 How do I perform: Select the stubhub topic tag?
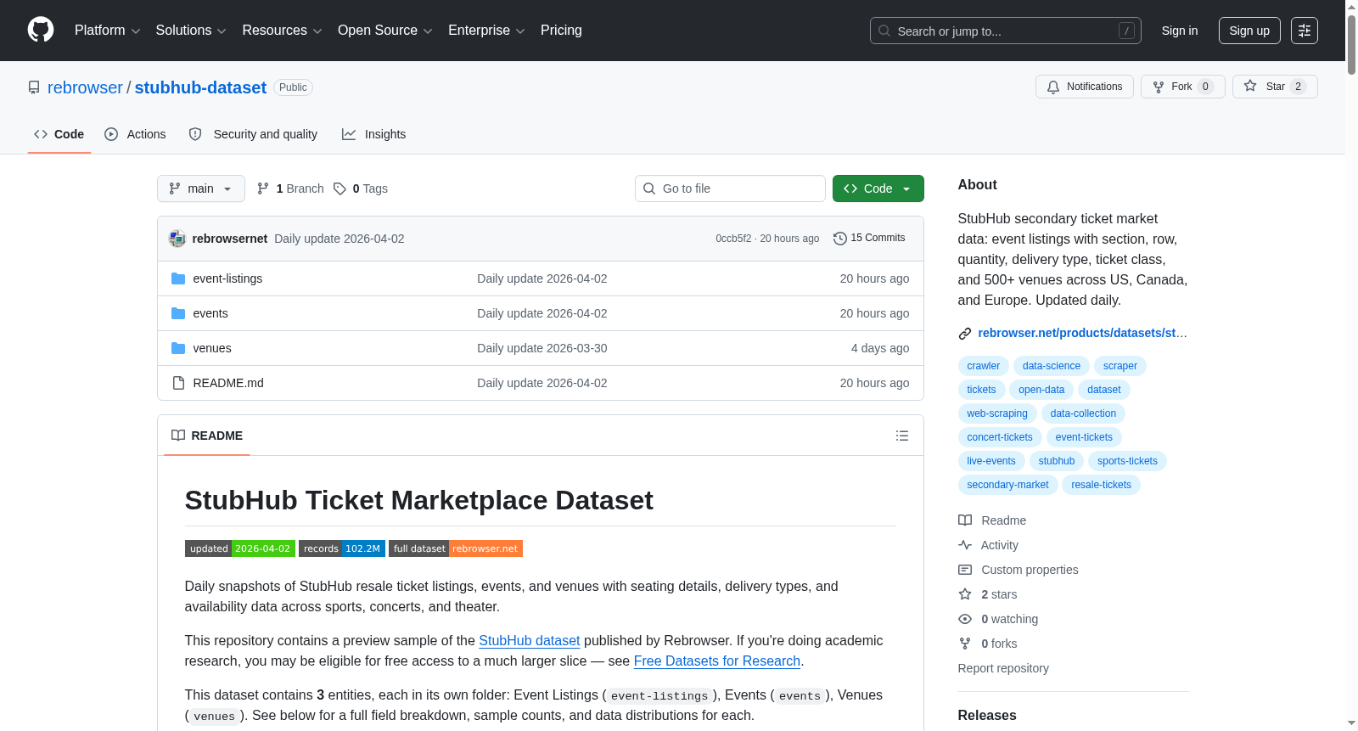click(1057, 461)
